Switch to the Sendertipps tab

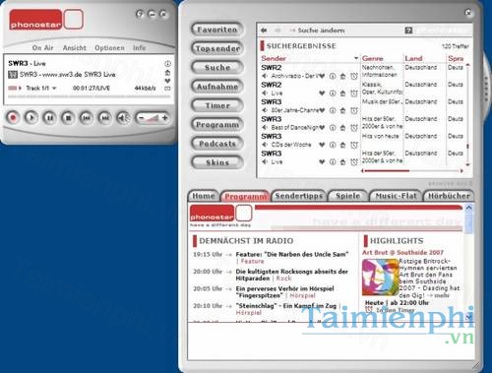(x=298, y=196)
